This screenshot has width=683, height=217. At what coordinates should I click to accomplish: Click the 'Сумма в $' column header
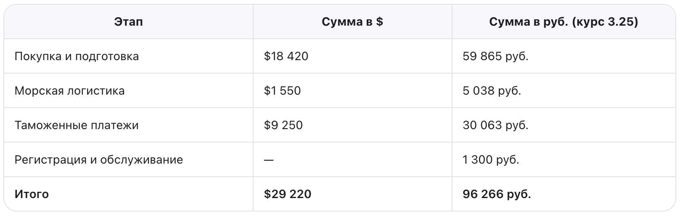click(x=352, y=22)
